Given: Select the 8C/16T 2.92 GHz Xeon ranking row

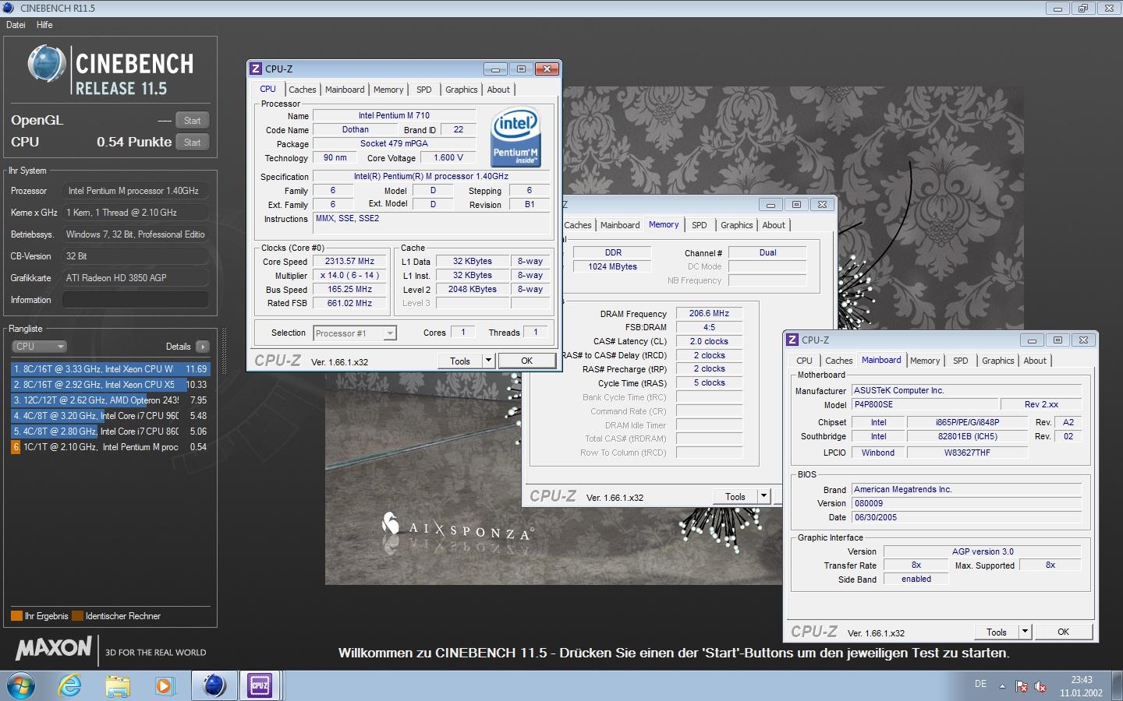Looking at the screenshot, I should pos(110,385).
